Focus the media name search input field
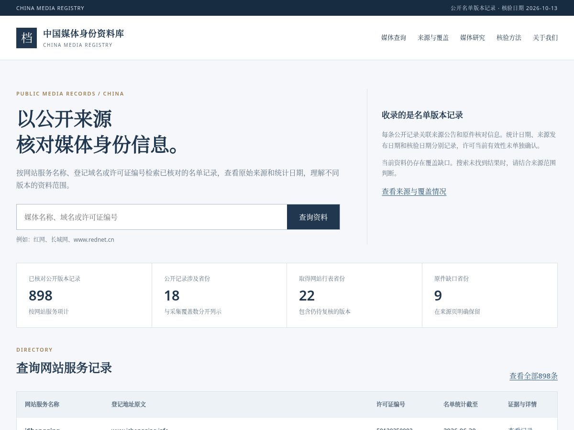Viewport: 574px width, 430px height. (152, 217)
